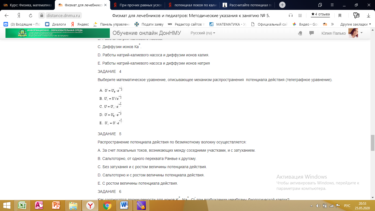Screen dimensions: 375x211
Task: Open the clock showing 20:53
Action: tap(362, 206)
